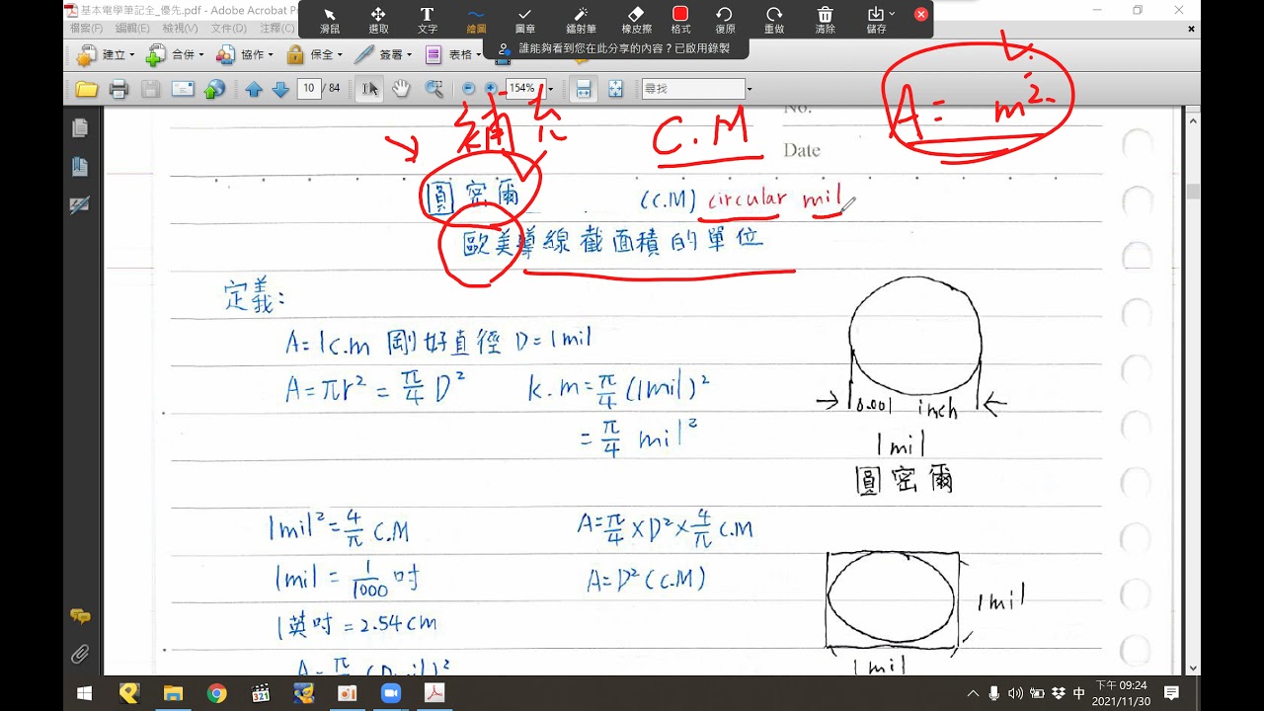This screenshot has height=711, width=1264.
Task: Open the 編輯(E) edit menu
Action: pyautogui.click(x=132, y=29)
